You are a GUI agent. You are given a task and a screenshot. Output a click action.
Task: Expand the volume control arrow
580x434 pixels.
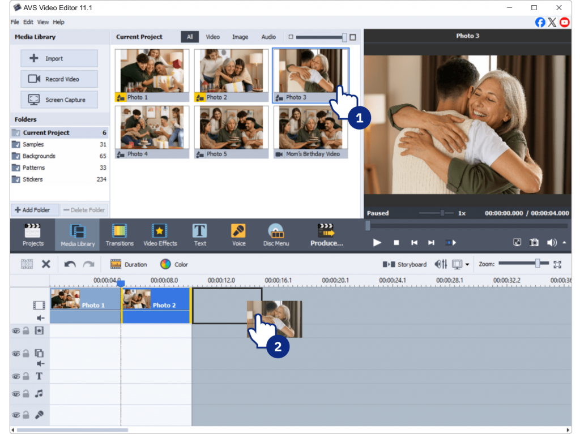pyautogui.click(x=564, y=242)
